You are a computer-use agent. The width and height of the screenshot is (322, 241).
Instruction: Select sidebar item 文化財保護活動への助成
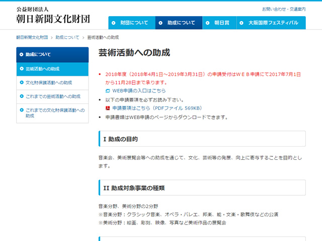click(52, 83)
